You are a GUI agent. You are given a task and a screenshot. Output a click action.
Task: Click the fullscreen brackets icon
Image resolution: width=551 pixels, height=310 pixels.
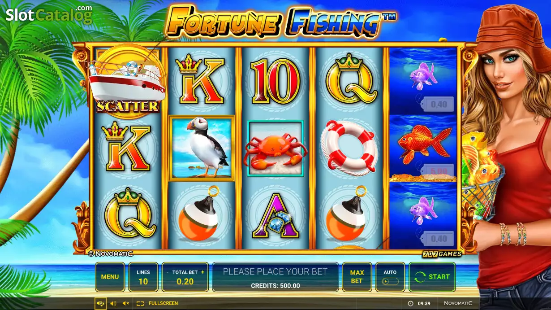(x=140, y=304)
